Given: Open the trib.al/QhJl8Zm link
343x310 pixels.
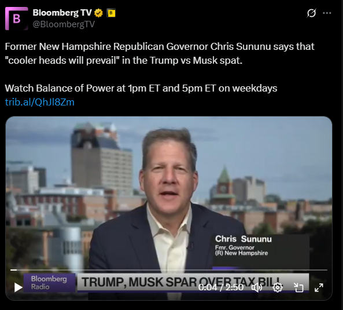Looking at the screenshot, I should click(x=39, y=102).
